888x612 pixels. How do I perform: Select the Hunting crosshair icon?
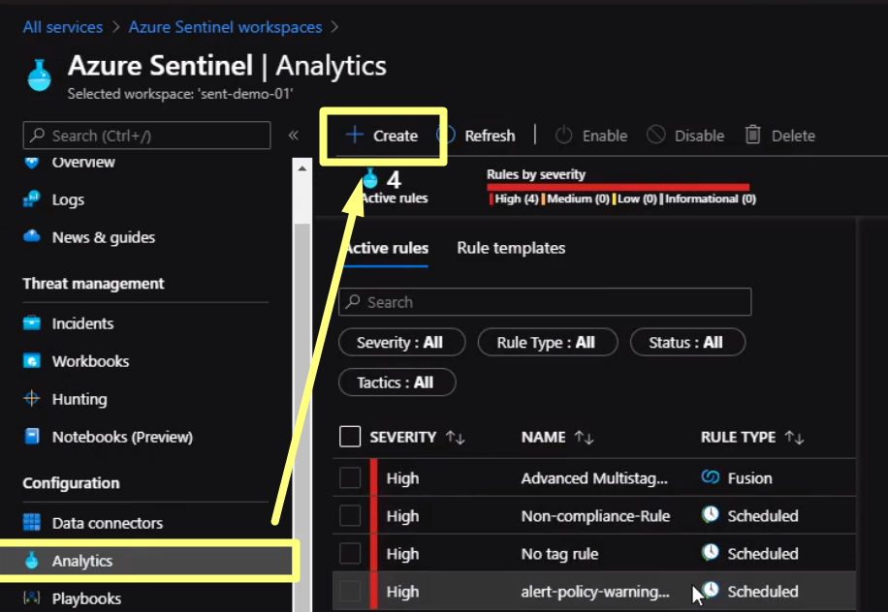(x=32, y=399)
